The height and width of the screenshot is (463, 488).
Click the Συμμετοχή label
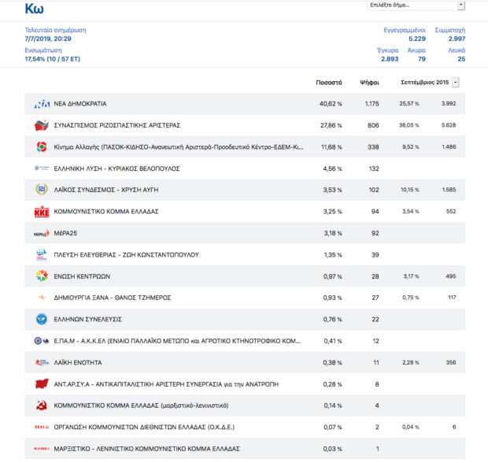click(x=449, y=30)
